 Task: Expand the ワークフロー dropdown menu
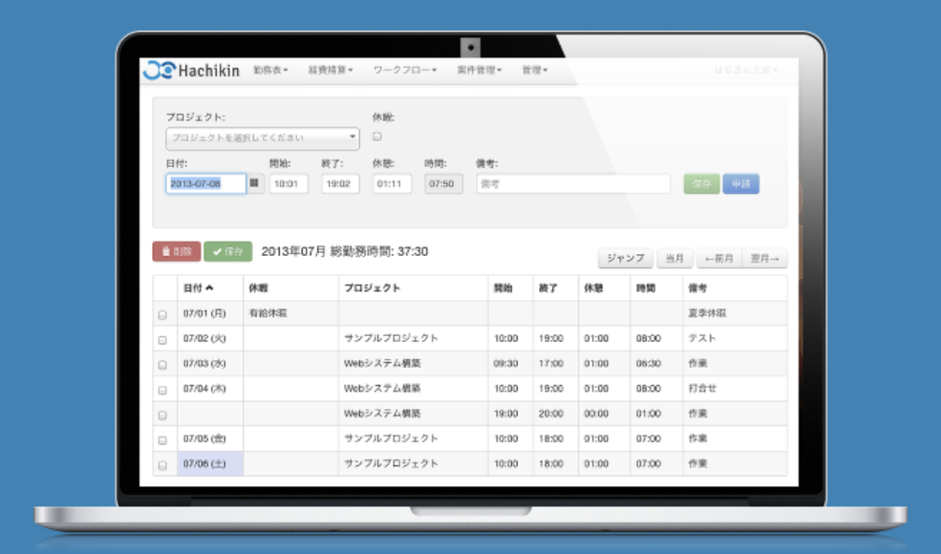point(404,71)
